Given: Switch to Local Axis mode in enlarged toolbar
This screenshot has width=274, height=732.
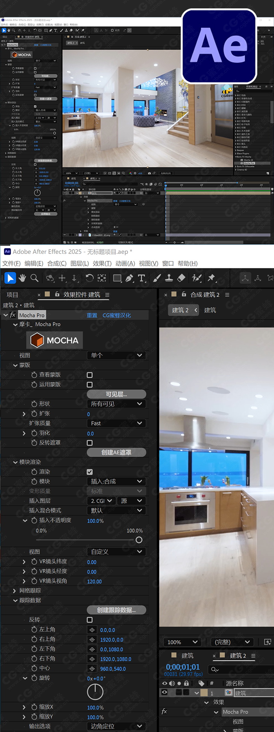Looking at the screenshot, I should point(245,278).
